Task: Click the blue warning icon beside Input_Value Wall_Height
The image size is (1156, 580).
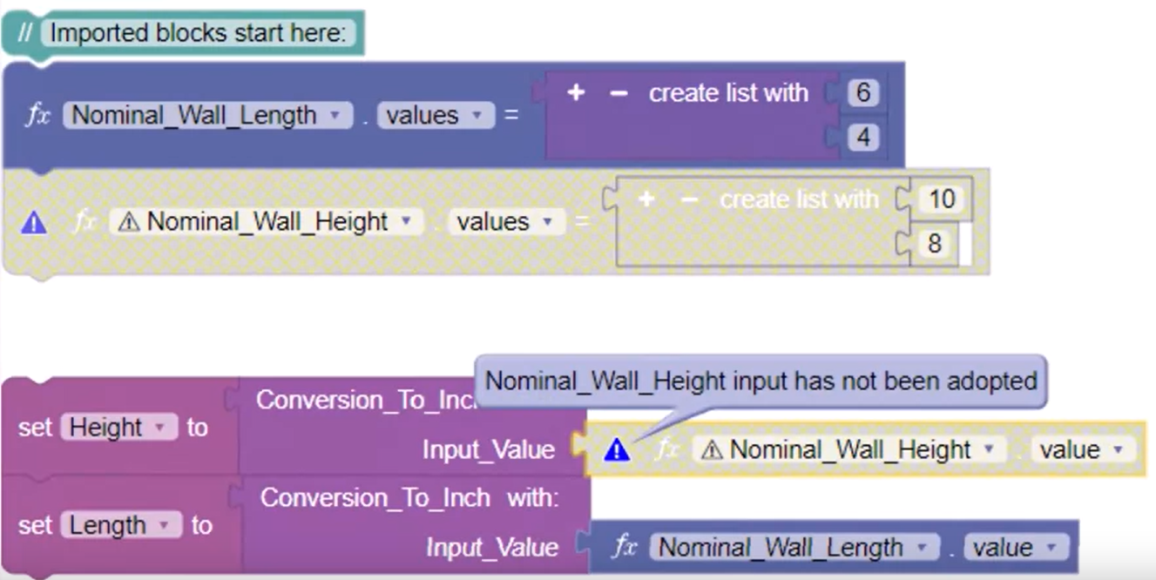Action: 616,450
